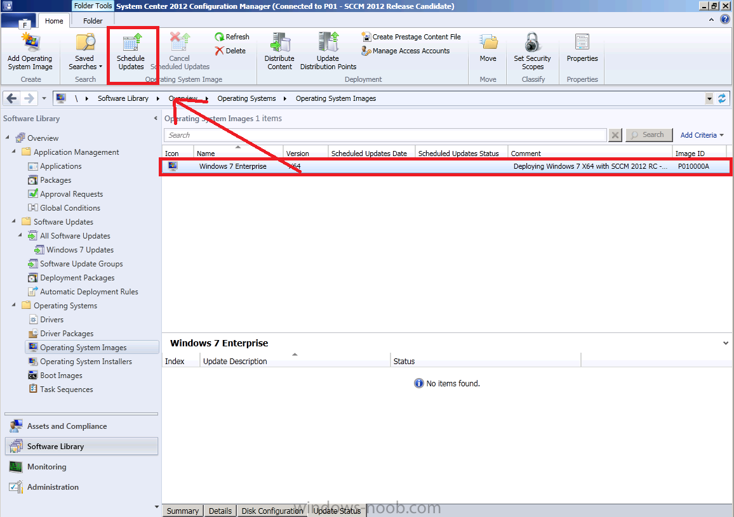734x517 pixels.
Task: Open Saved Searches dropdown
Action: (x=85, y=51)
